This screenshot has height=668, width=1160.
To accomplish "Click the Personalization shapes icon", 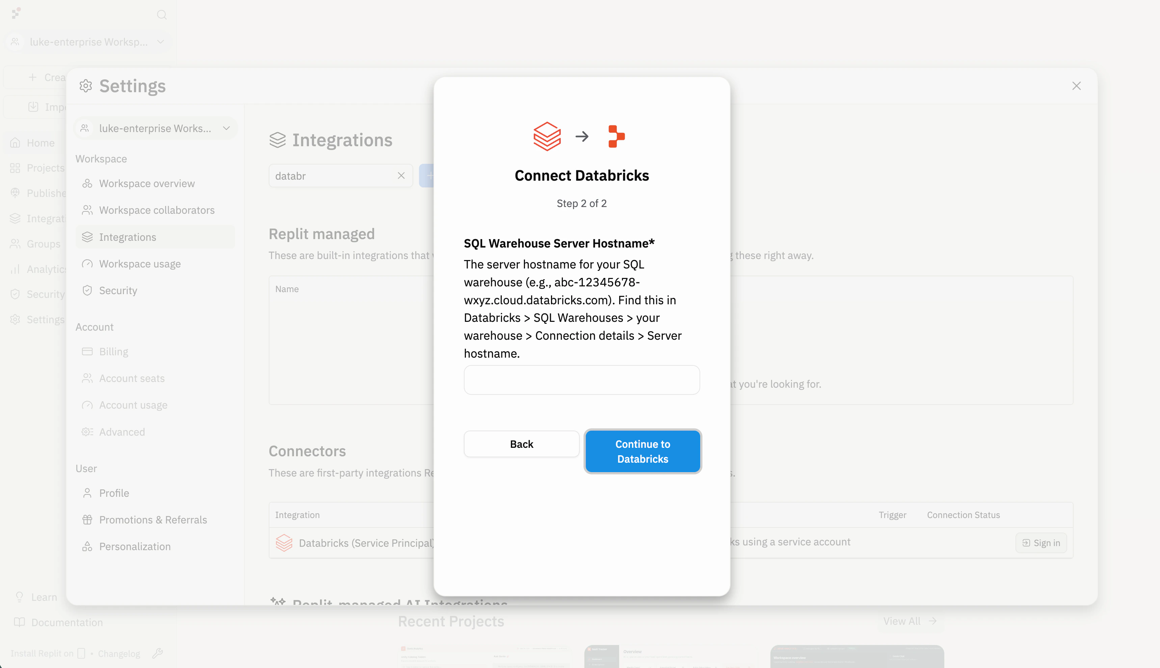I will (x=87, y=546).
